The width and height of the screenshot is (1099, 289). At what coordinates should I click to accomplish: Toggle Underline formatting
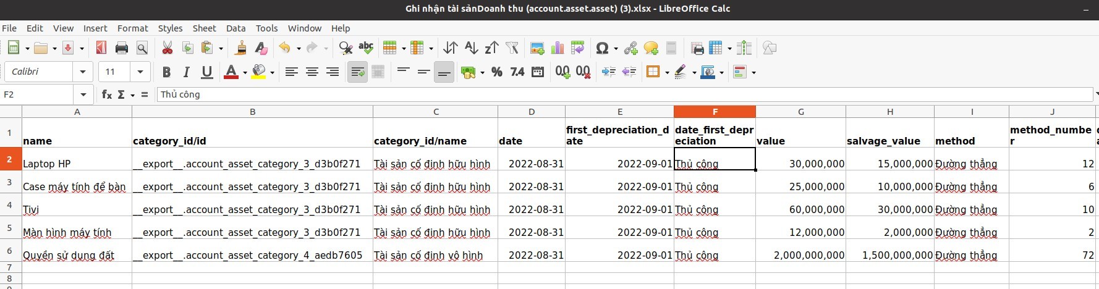pyautogui.click(x=207, y=72)
